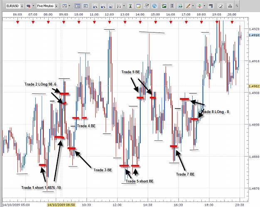Toggle the Bt view button
The image size is (260, 207).
(x=85, y=6)
